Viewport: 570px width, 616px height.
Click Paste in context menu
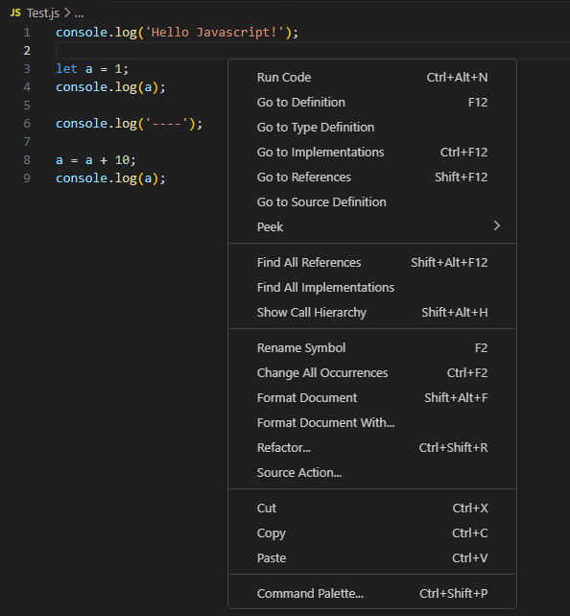coord(372,557)
